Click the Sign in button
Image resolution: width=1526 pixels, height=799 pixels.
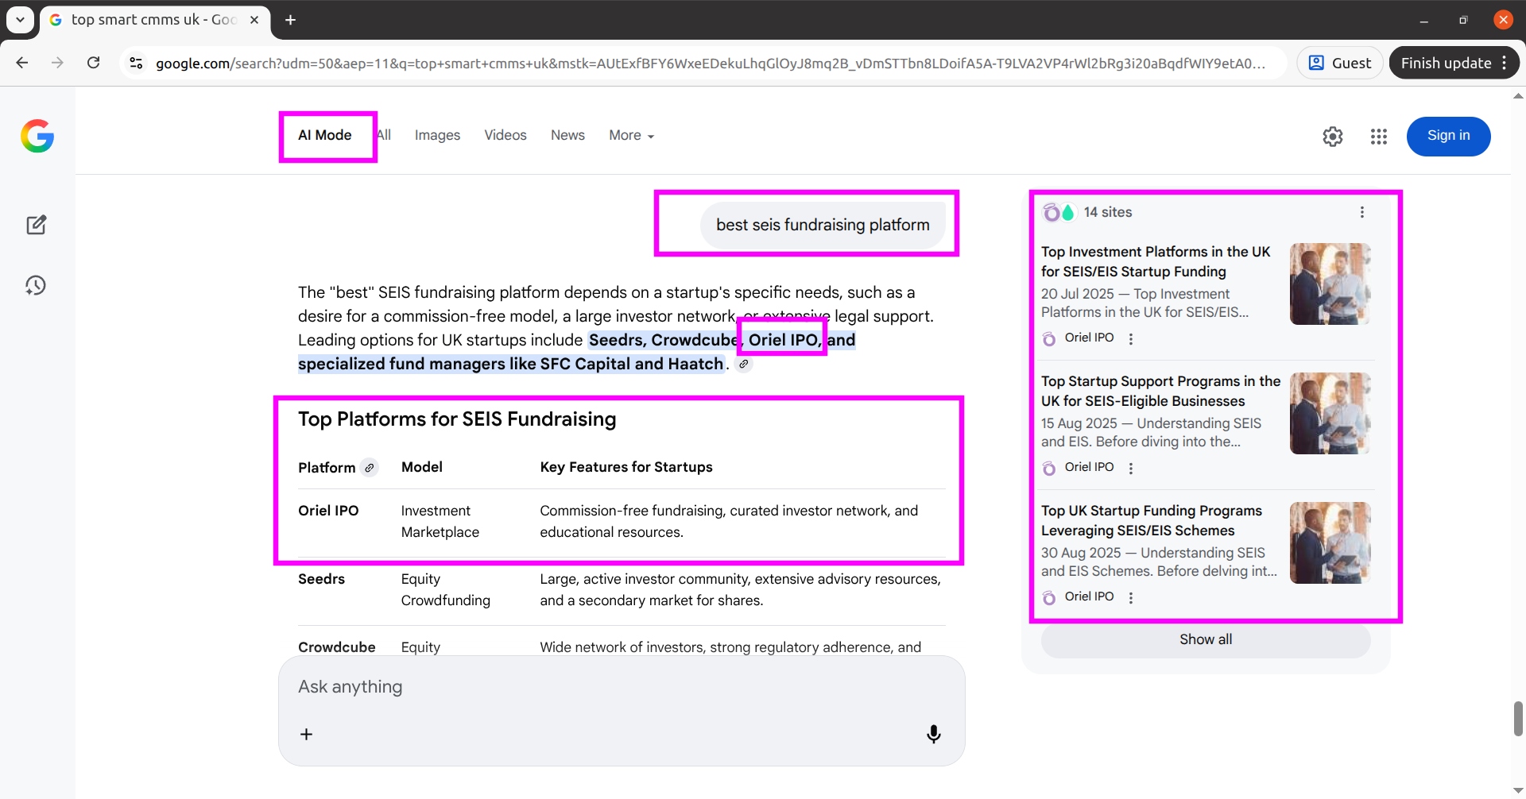(x=1448, y=136)
